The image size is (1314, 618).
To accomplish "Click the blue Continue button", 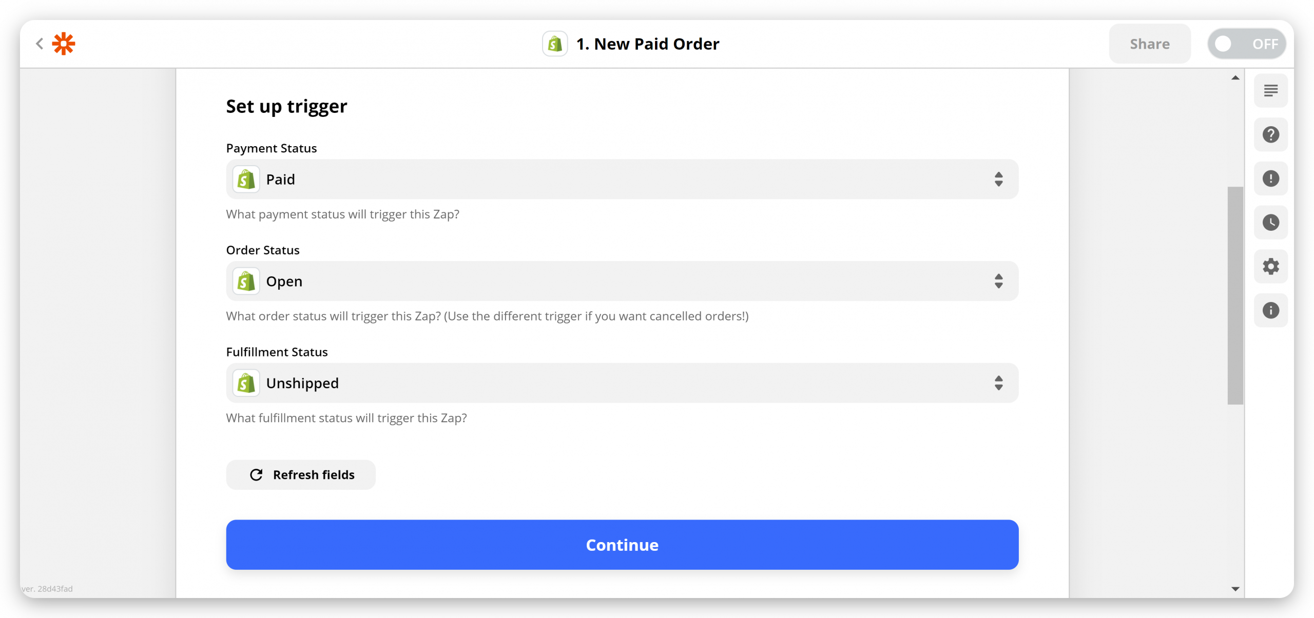I will point(622,545).
